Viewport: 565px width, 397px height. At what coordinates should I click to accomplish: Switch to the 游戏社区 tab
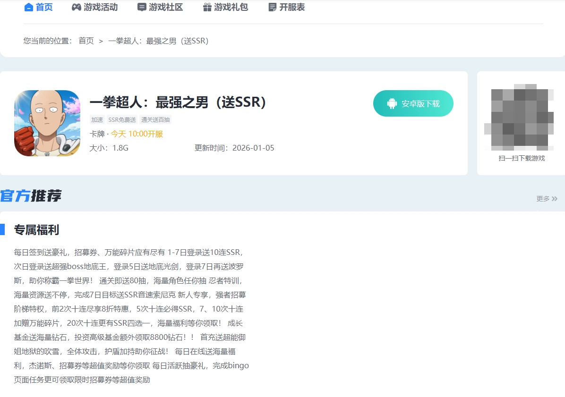(x=166, y=8)
